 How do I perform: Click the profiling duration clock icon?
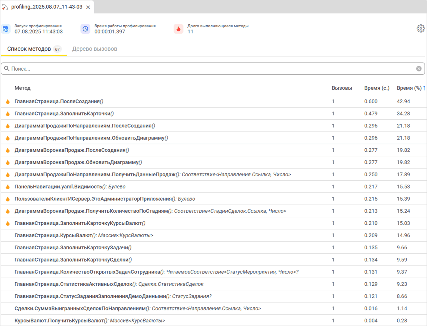tap(85, 29)
